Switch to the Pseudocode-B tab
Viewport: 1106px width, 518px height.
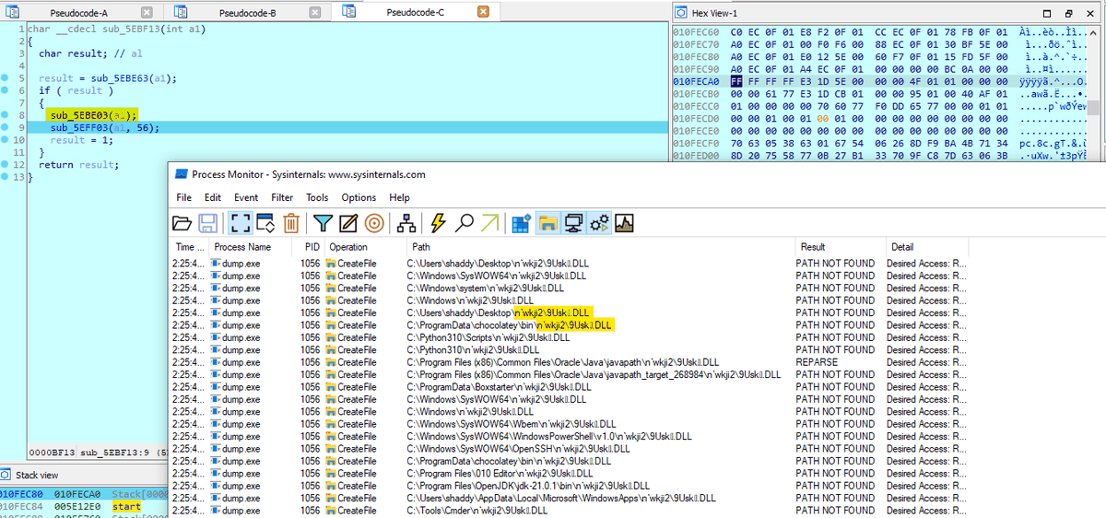point(248,13)
